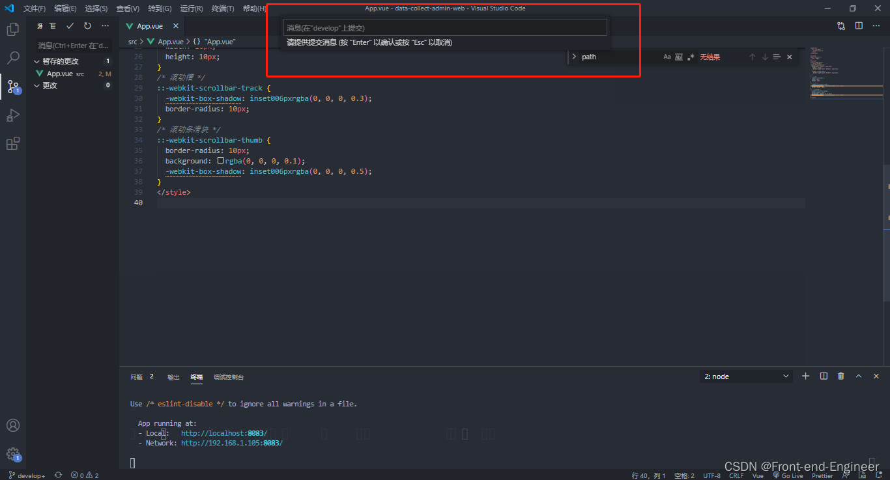Click the develop+ branch in the status bar
The image size is (890, 480).
click(x=27, y=475)
